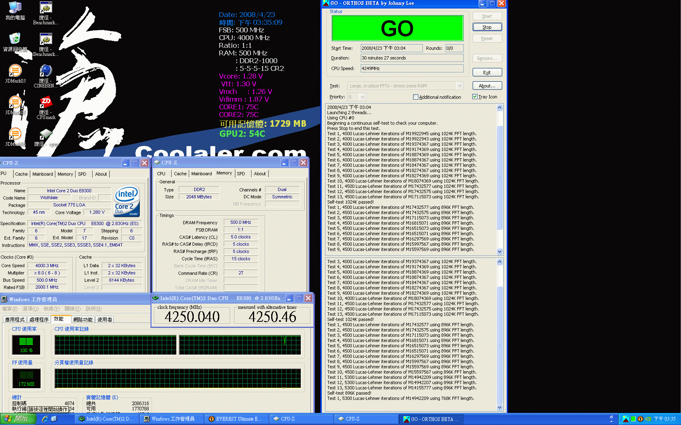Click the CPU usage 100% gauge
The width and height of the screenshot is (681, 425).
pyautogui.click(x=26, y=345)
